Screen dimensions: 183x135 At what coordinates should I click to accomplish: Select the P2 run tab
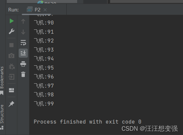click(x=34, y=10)
